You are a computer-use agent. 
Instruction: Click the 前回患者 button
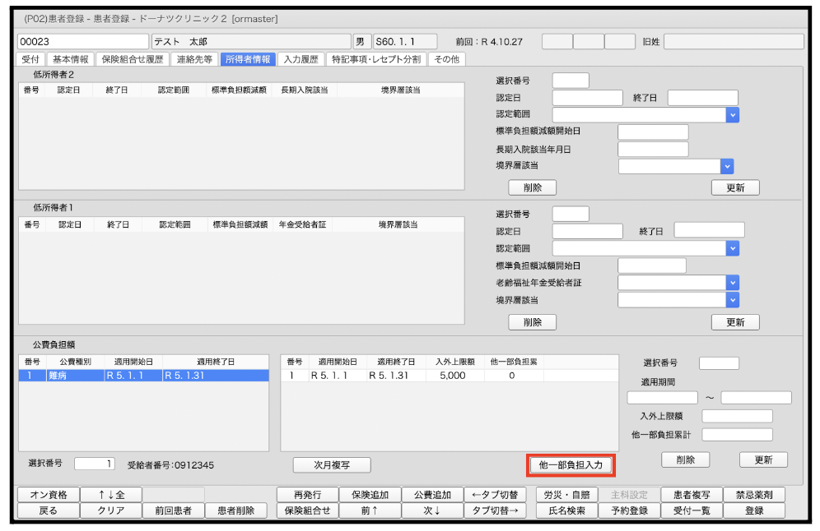tap(173, 510)
